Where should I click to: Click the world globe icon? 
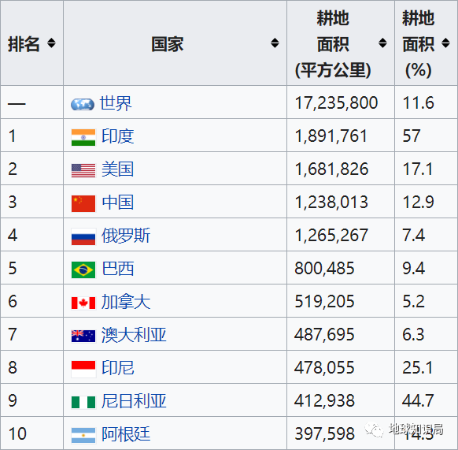click(x=83, y=104)
